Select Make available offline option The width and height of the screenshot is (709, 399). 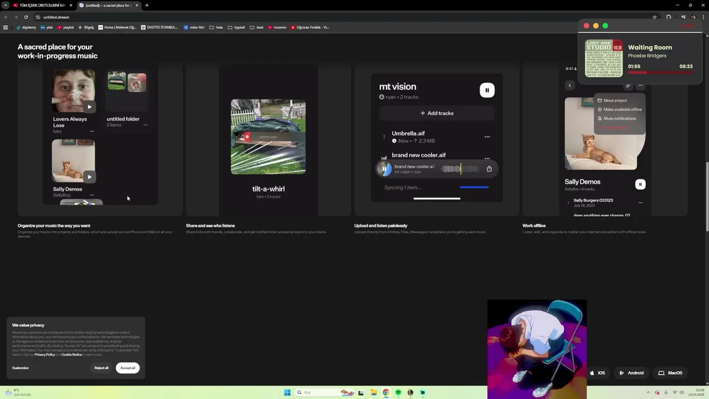[x=620, y=109]
